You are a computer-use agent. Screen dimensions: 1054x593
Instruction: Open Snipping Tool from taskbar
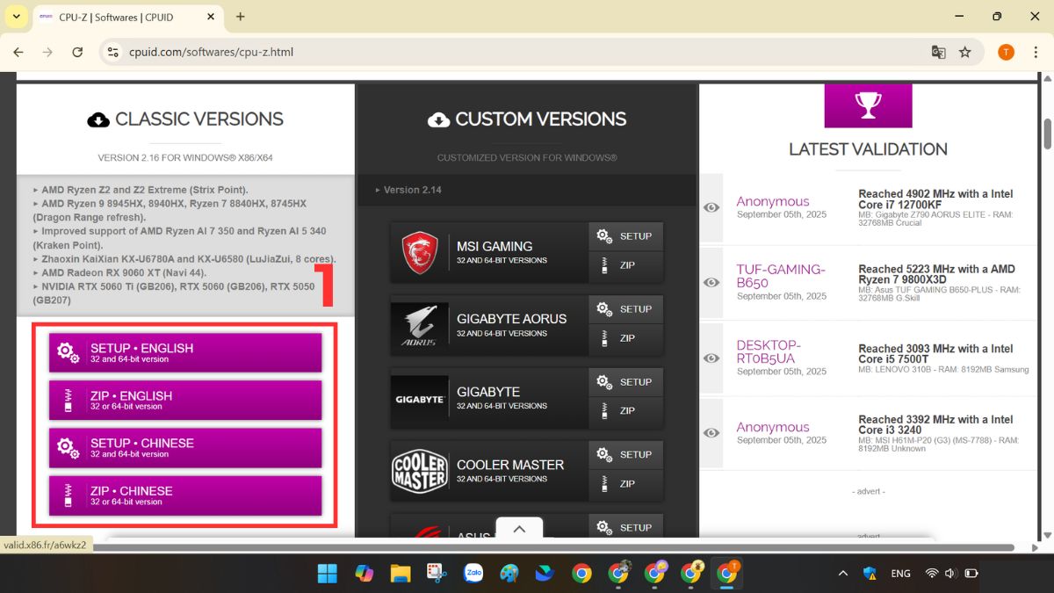[437, 574]
